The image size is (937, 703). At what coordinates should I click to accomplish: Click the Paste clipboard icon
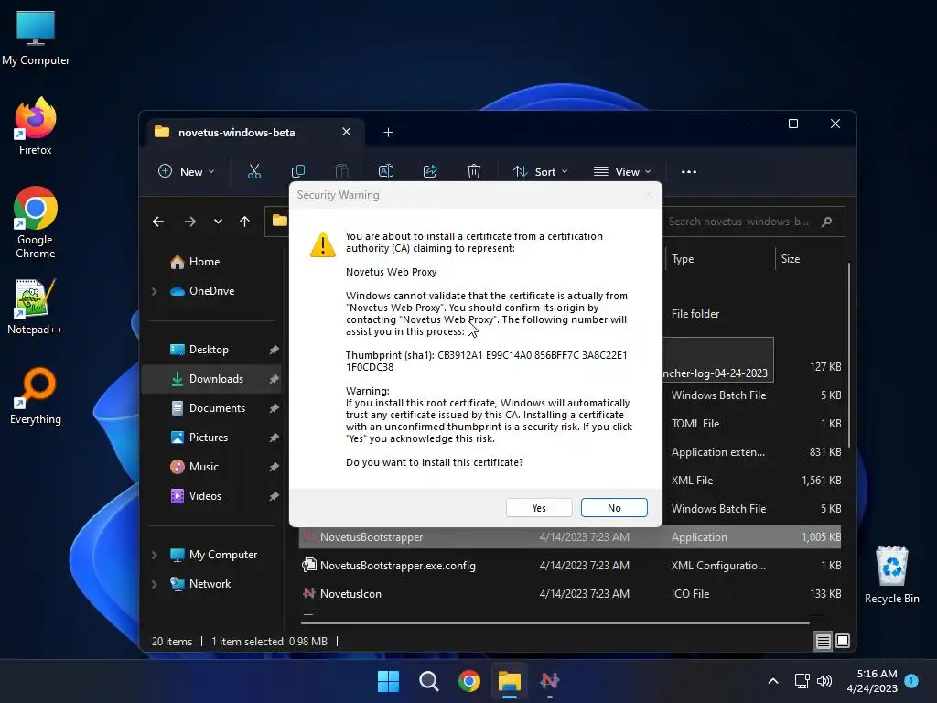[x=342, y=171]
